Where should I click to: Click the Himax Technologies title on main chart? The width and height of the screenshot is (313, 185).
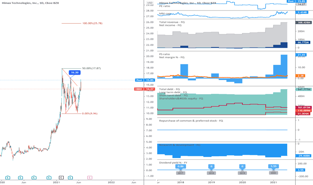30,3
